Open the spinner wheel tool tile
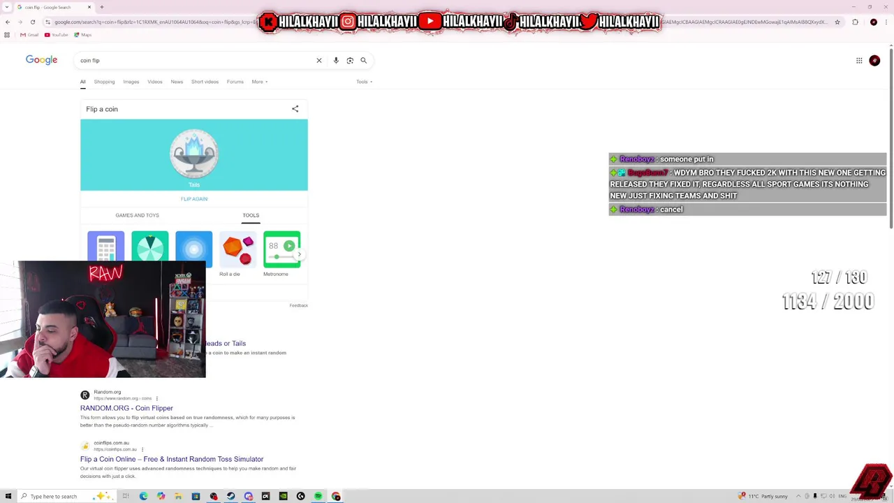Viewport: 894px width, 503px height. (x=149, y=249)
